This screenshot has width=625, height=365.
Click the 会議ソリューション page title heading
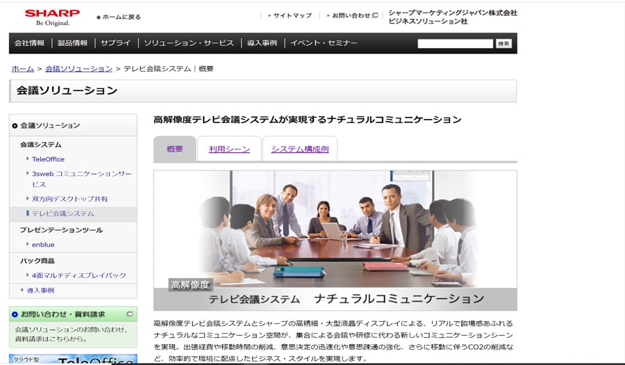pos(67,90)
